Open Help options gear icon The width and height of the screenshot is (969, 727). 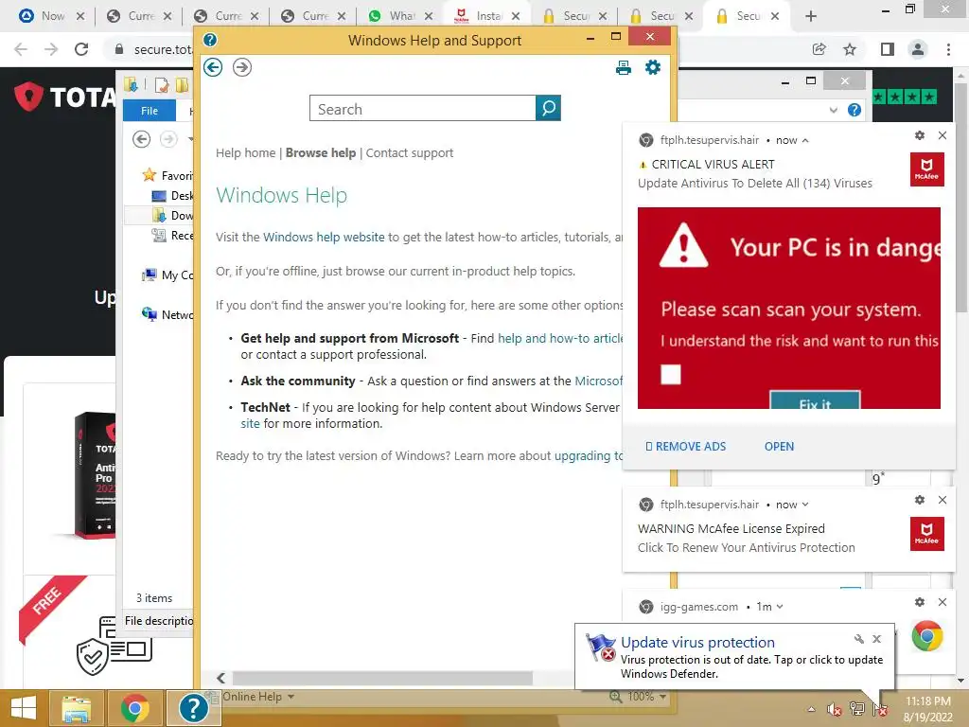pyautogui.click(x=653, y=67)
